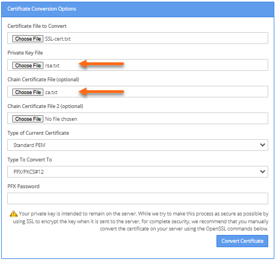Click the Certificate Conversion Options header
The width and height of the screenshot is (276, 260).
click(x=42, y=9)
